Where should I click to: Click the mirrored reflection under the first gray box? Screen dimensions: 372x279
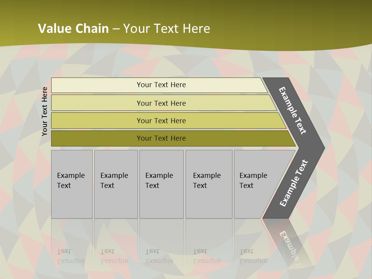pos(72,248)
